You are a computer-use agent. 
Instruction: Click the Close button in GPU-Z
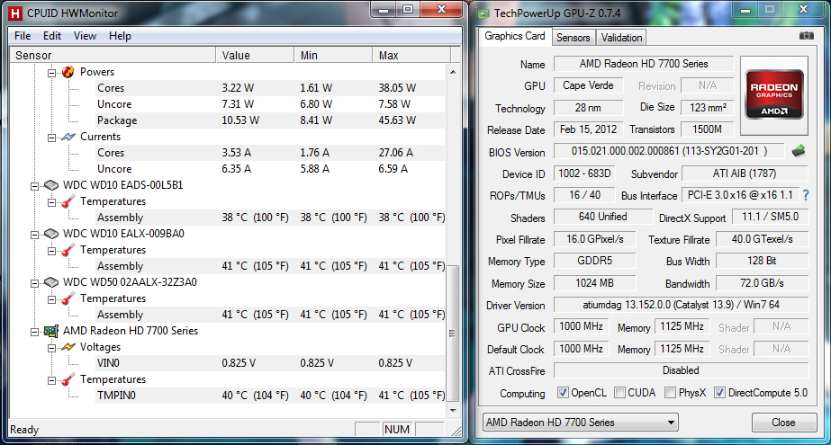[x=783, y=423]
